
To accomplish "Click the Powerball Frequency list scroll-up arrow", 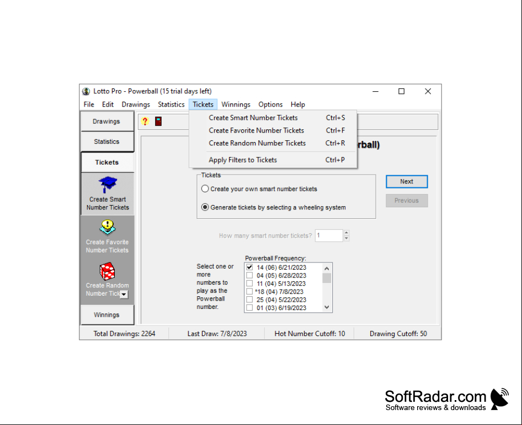I will pos(327,269).
